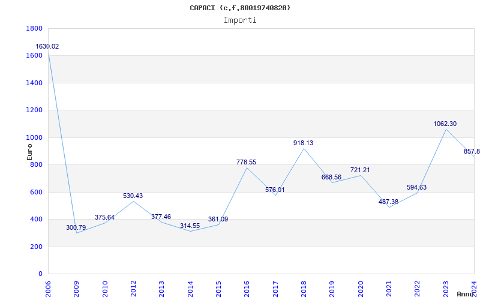The width and height of the screenshot is (480, 300).
Task: Select the 668.56 data label
Action: pos(331,177)
